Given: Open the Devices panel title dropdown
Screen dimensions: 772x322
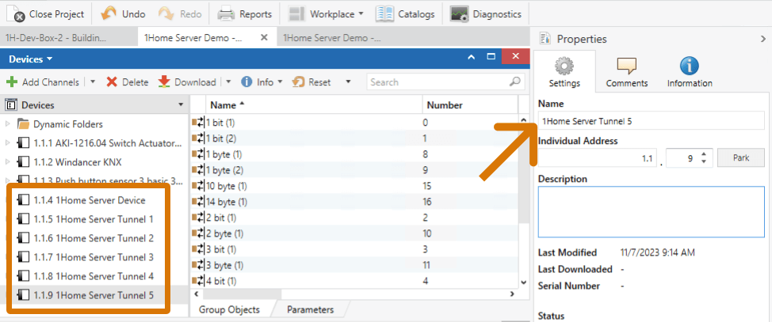Looking at the screenshot, I should [x=49, y=59].
